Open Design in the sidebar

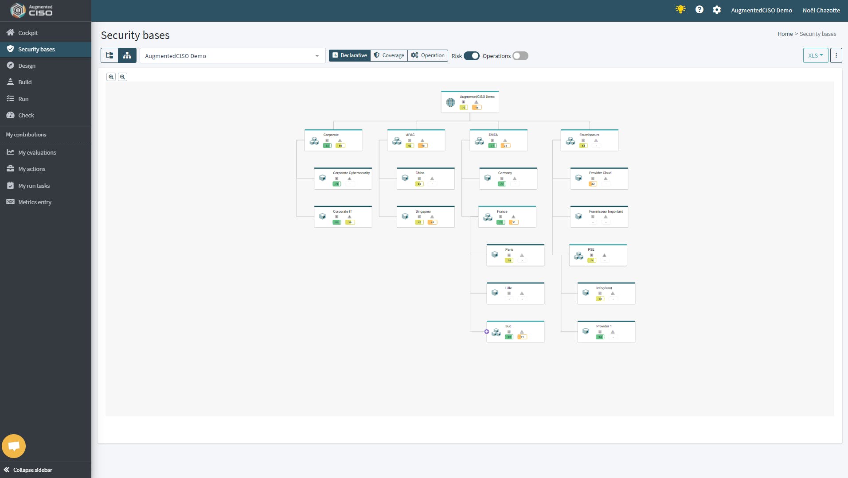46,66
